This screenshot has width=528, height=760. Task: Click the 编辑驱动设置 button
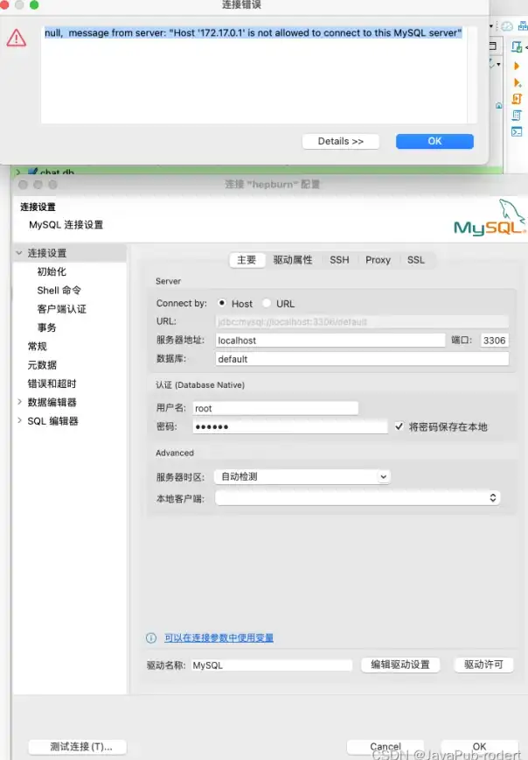pyautogui.click(x=400, y=665)
